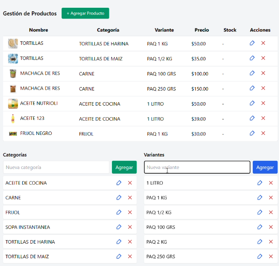Open the ACEITE NUTRIOLI product thumbnail
The width and height of the screenshot is (279, 266).
click(13, 103)
